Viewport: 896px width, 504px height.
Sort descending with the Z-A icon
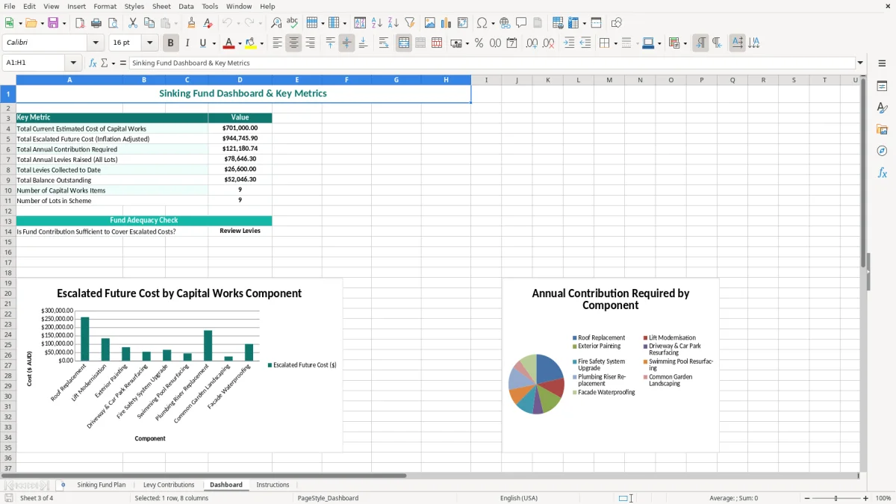[x=393, y=23]
